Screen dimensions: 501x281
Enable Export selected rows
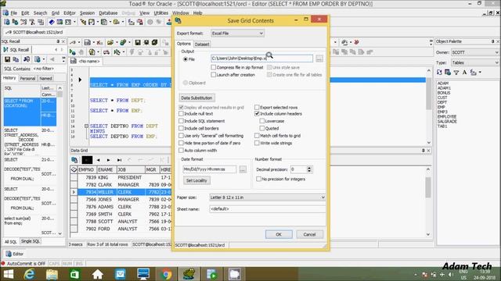pyautogui.click(x=257, y=108)
